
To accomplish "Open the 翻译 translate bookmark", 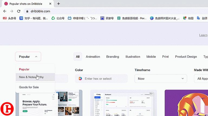I will 202,18.
